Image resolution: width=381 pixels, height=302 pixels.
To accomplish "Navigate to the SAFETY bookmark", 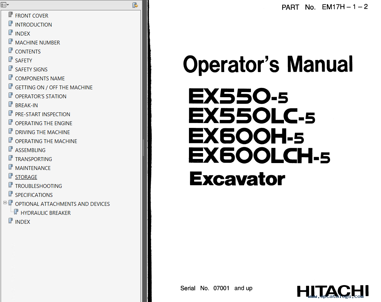I will 23,61.
